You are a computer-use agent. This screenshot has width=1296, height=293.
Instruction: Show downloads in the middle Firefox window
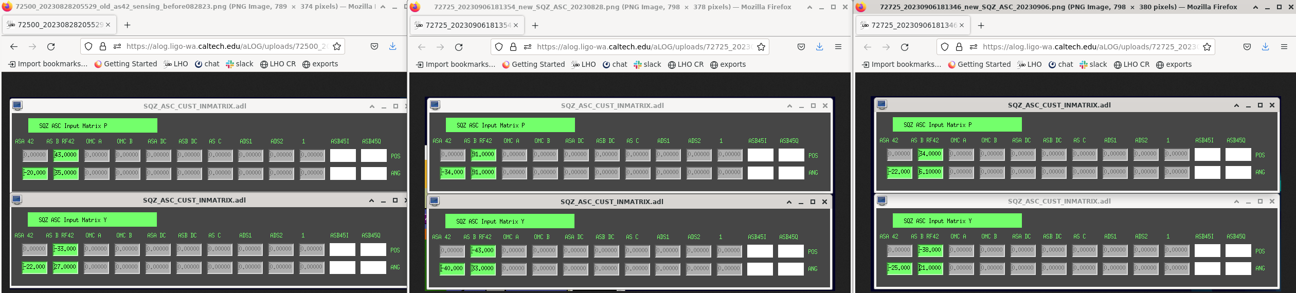click(x=819, y=47)
